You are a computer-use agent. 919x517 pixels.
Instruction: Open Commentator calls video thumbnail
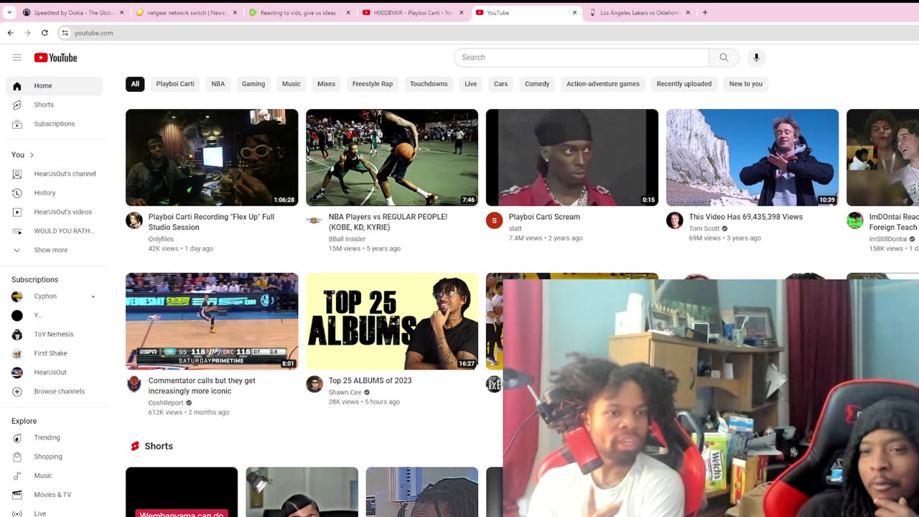pyautogui.click(x=212, y=321)
